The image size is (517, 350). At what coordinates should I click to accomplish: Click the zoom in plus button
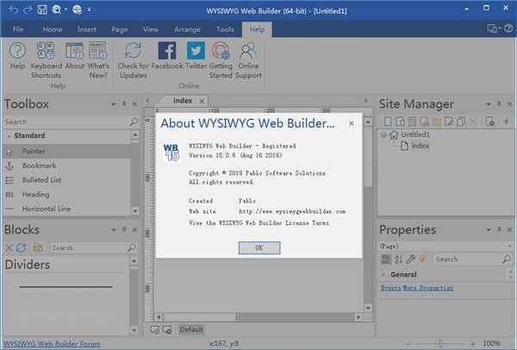pyautogui.click(x=472, y=344)
